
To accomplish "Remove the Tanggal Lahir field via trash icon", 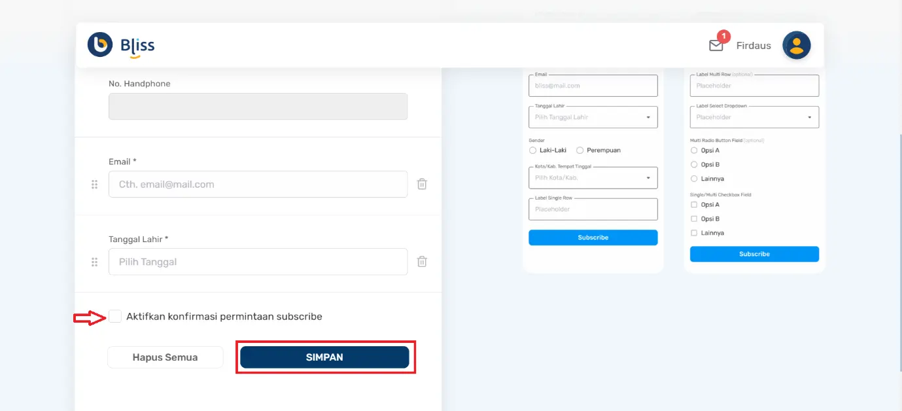I will coord(422,261).
